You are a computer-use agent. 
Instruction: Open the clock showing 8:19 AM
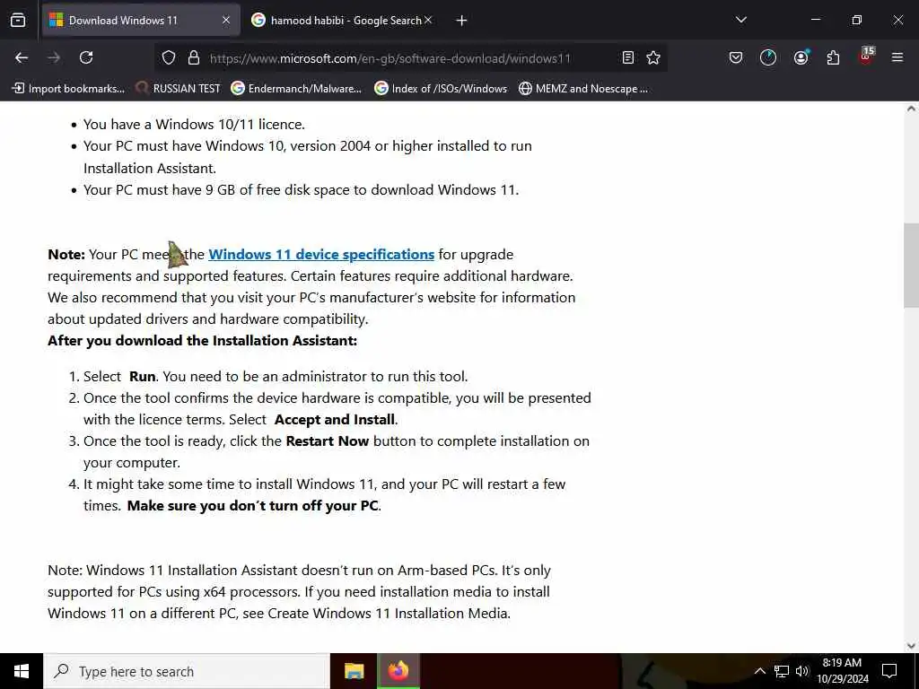click(842, 671)
